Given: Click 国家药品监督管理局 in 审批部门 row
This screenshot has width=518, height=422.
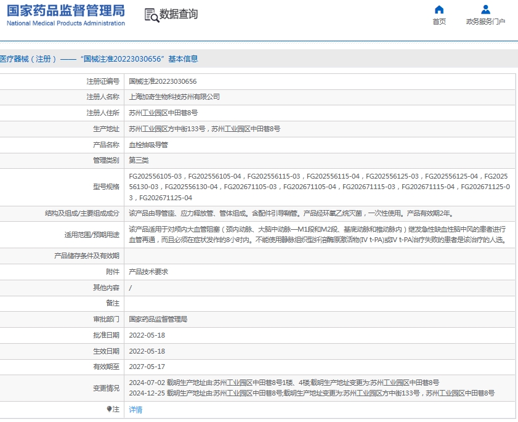Looking at the screenshot, I should pyautogui.click(x=158, y=319).
